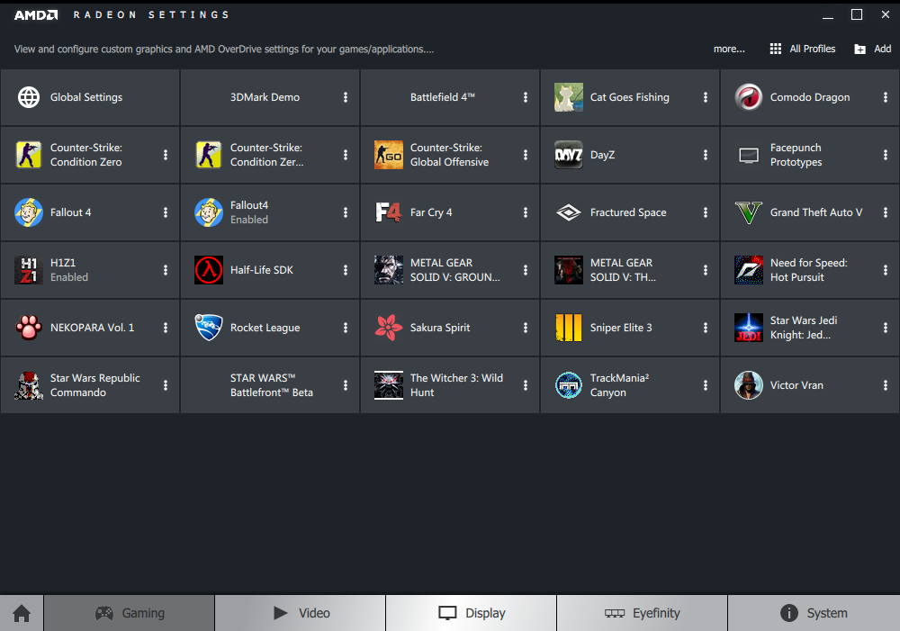Open options for Grand Theft Auto V
900x631 pixels.
click(885, 212)
